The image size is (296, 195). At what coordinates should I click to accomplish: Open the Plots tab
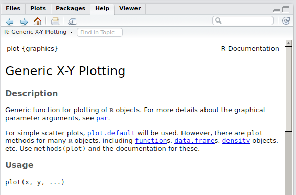pyautogui.click(x=38, y=9)
